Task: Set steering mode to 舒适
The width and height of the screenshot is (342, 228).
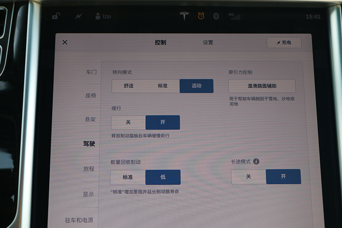Action: point(129,86)
